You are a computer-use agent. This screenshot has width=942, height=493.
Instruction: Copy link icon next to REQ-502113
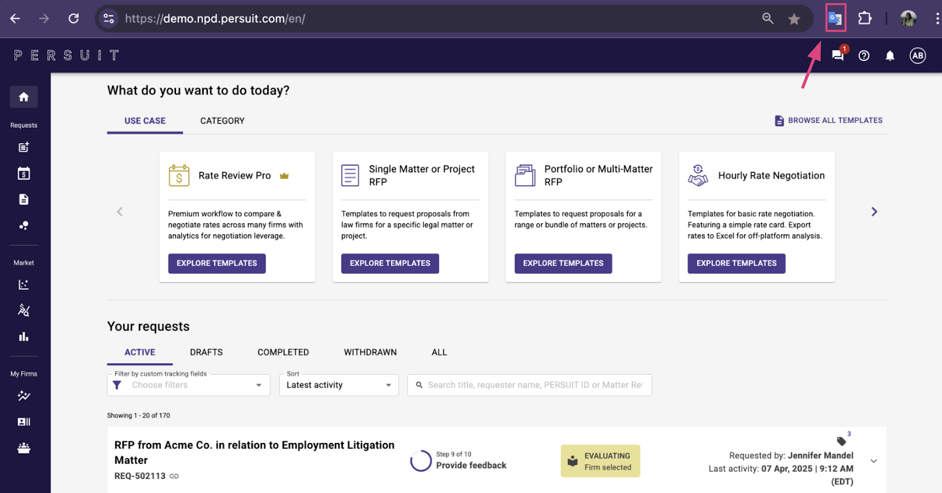[174, 476]
